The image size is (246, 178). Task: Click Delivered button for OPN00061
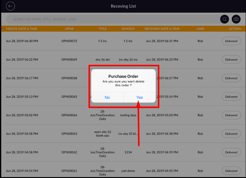tap(231, 171)
